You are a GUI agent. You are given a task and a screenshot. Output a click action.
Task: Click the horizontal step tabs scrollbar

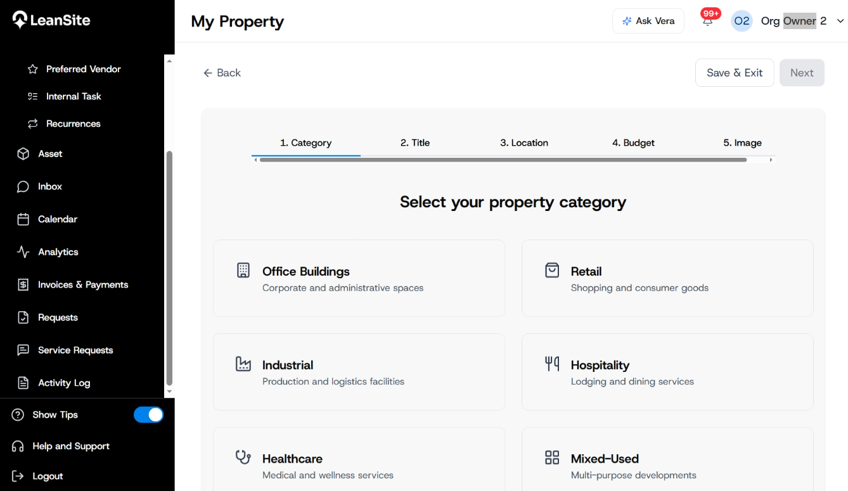(x=503, y=160)
